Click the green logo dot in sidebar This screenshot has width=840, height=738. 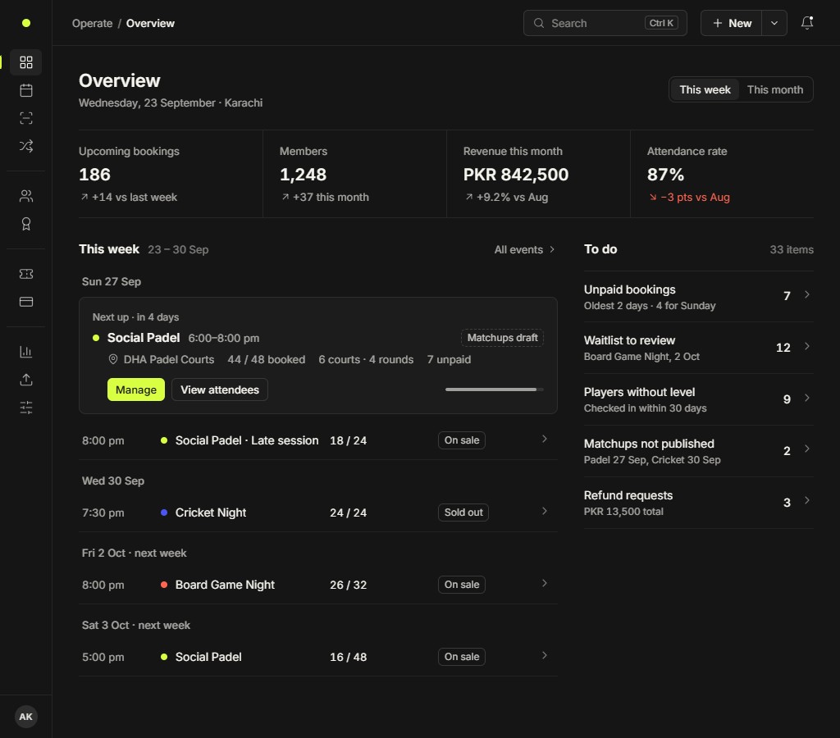[25, 23]
